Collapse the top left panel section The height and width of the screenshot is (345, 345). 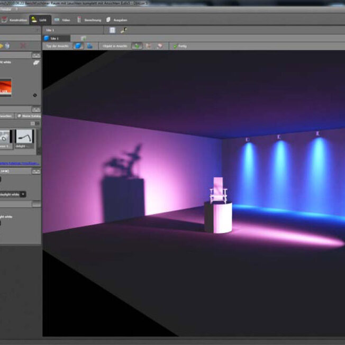tap(35, 55)
